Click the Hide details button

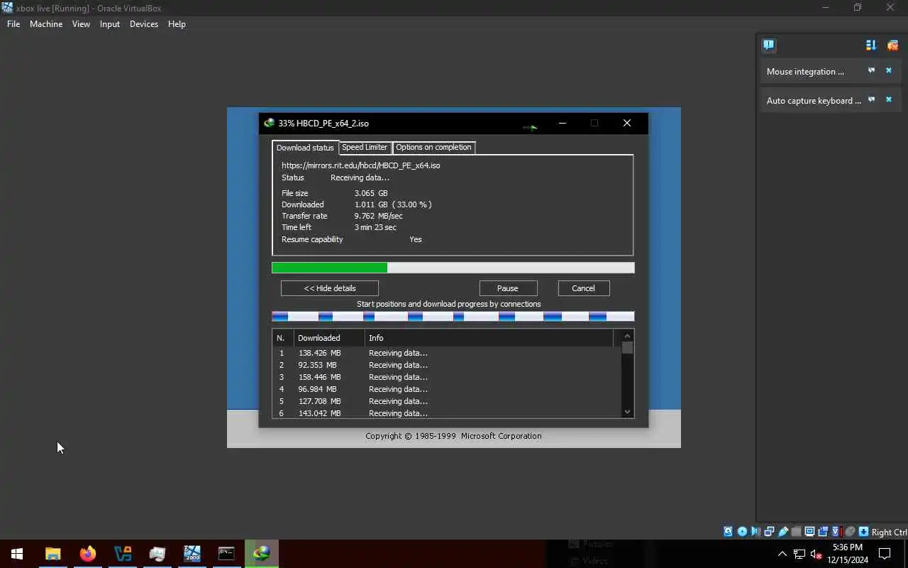330,288
